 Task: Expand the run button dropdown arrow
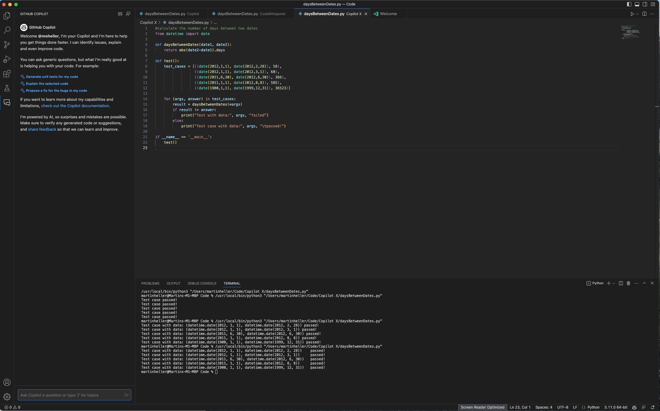637,14
